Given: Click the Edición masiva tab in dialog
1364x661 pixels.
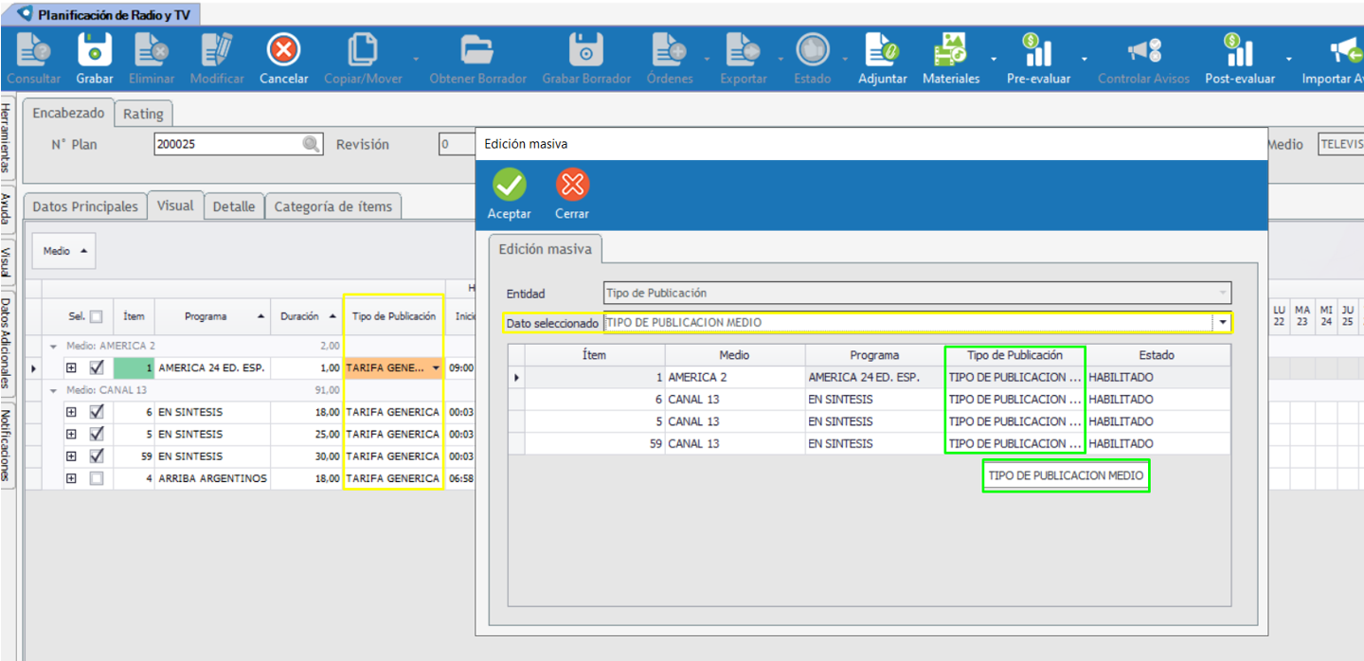Looking at the screenshot, I should tap(546, 249).
